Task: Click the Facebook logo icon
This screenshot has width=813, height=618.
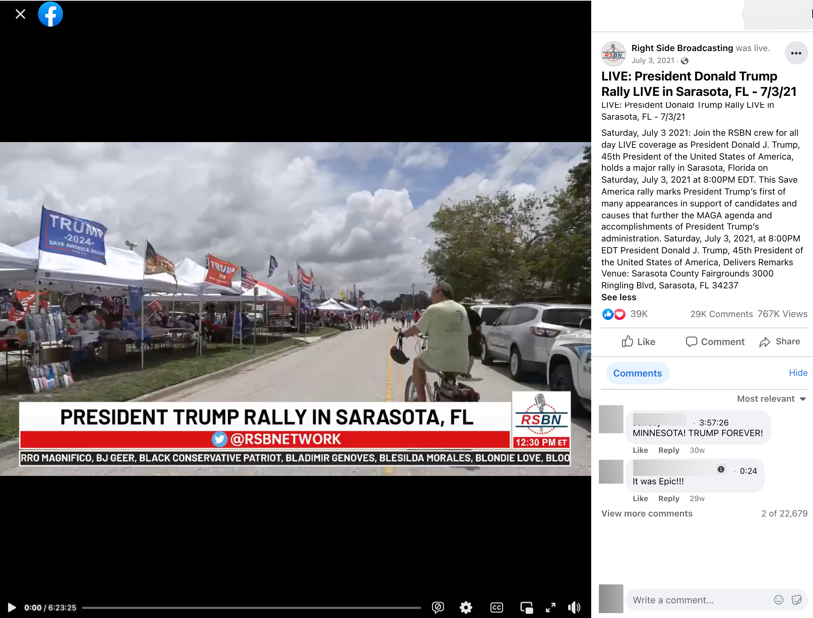Action: click(50, 14)
